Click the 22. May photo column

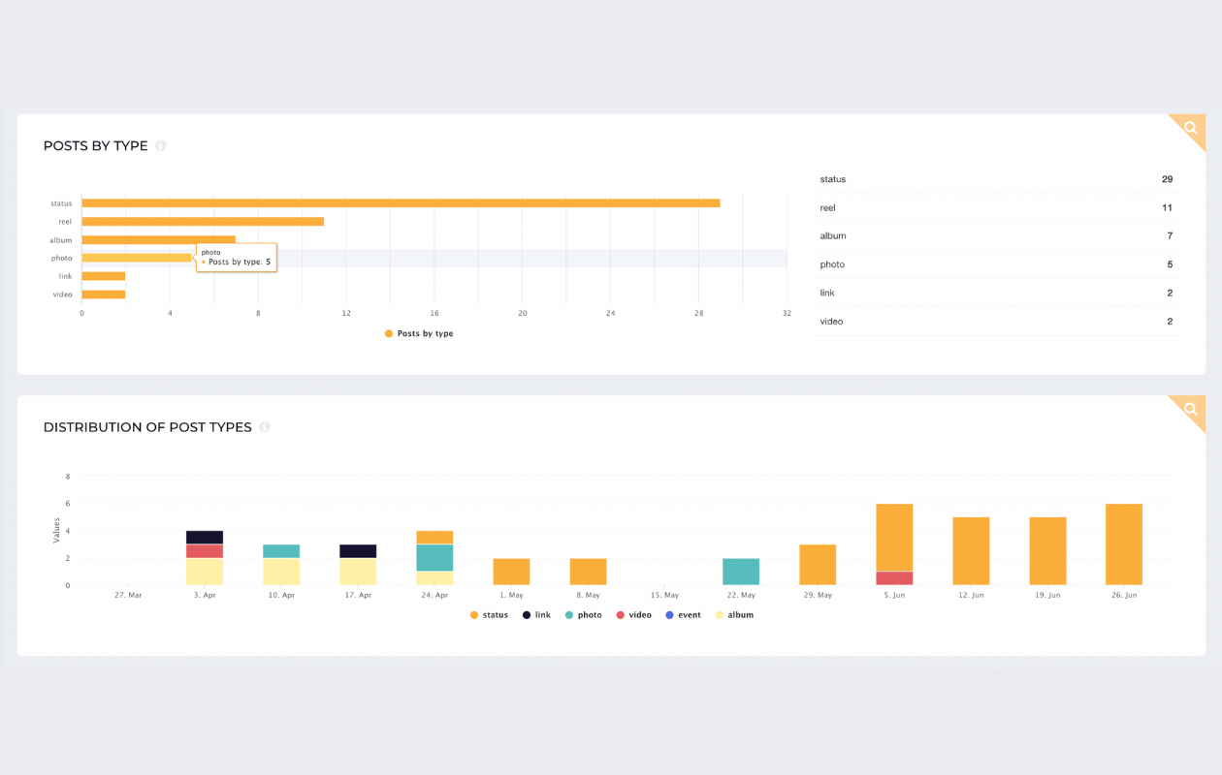(x=741, y=572)
